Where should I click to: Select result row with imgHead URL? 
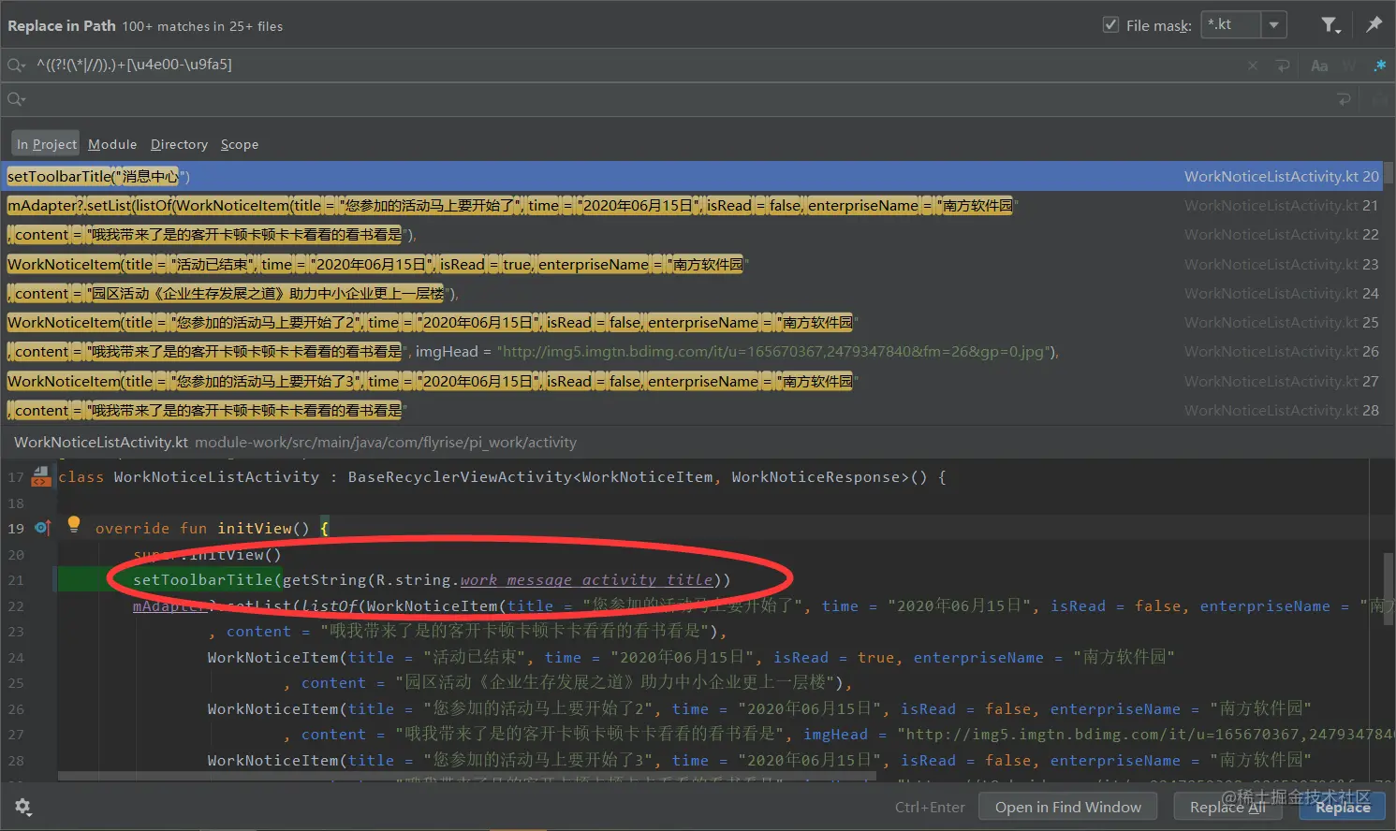tap(693, 352)
